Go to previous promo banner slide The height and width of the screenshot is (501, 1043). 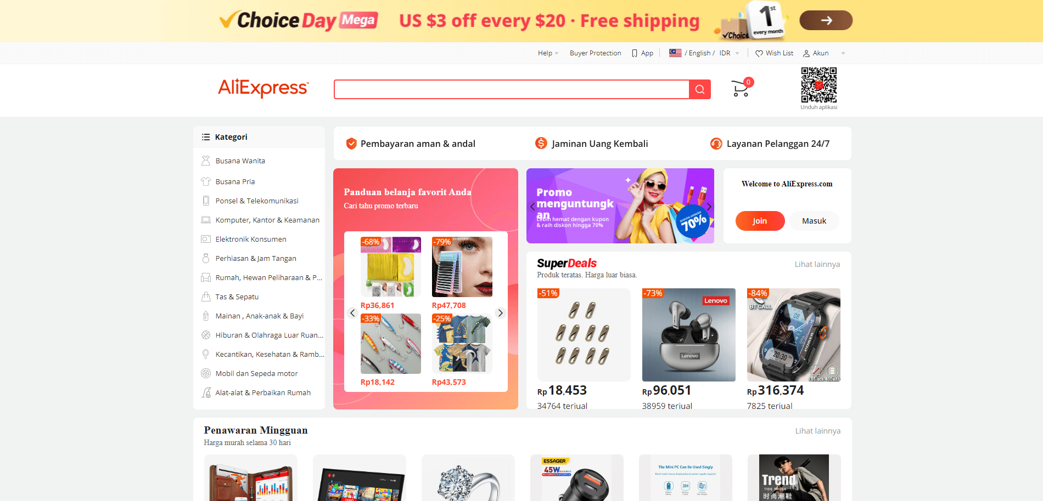[532, 207]
